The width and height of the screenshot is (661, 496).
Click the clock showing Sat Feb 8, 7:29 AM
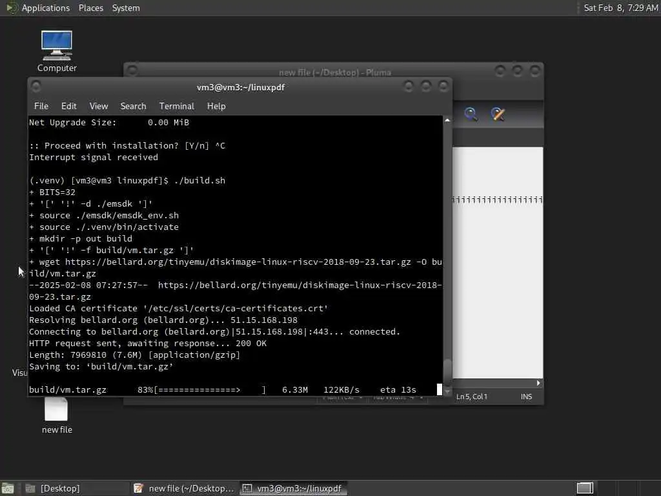[620, 8]
